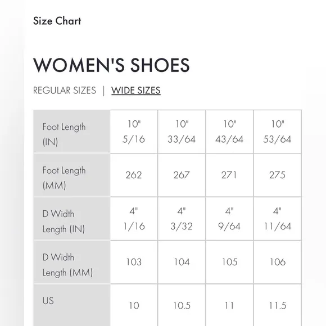
Task: Switch to the Regular Sizes tab
Action: [x=65, y=90]
